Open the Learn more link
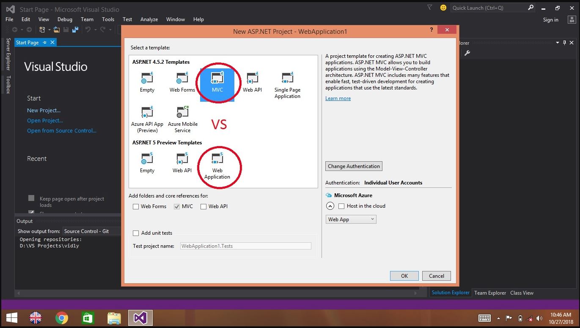Viewport: 580px width, 328px height. [338, 98]
